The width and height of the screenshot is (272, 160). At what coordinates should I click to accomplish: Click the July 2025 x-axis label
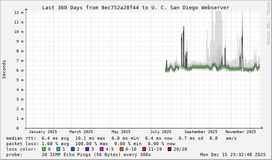click(161, 132)
